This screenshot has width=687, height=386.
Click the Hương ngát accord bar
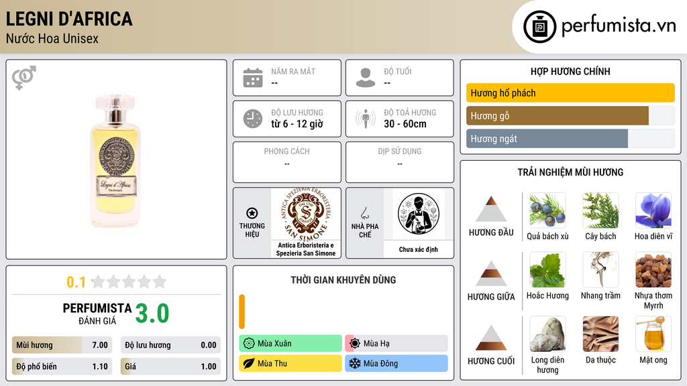coord(570,139)
